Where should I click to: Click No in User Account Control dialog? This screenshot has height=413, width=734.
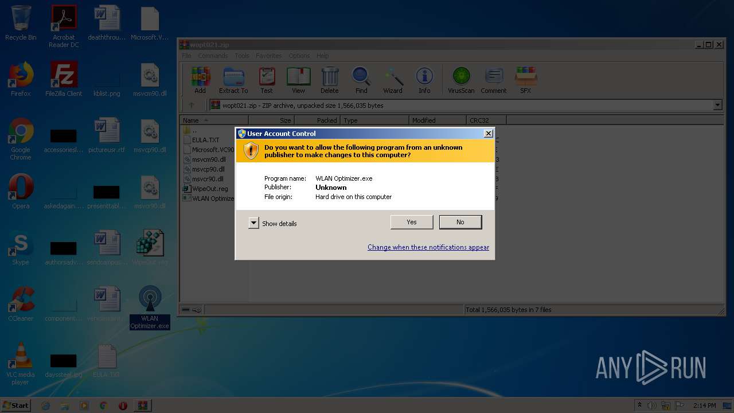(x=460, y=222)
